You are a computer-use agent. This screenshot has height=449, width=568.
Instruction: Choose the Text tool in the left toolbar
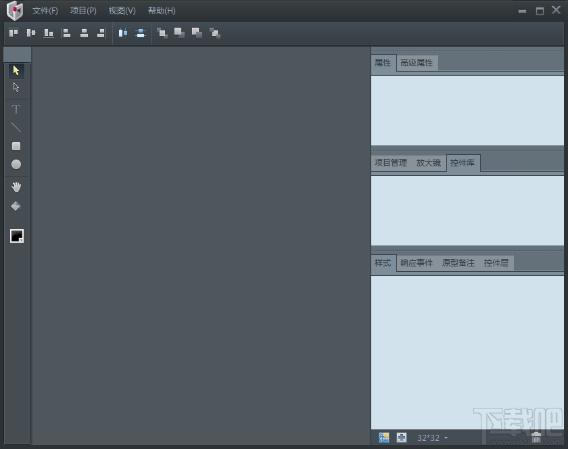16,109
